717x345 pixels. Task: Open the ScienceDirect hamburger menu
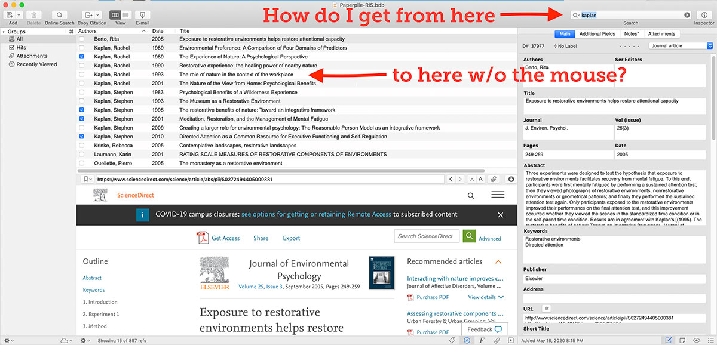pos(498,195)
